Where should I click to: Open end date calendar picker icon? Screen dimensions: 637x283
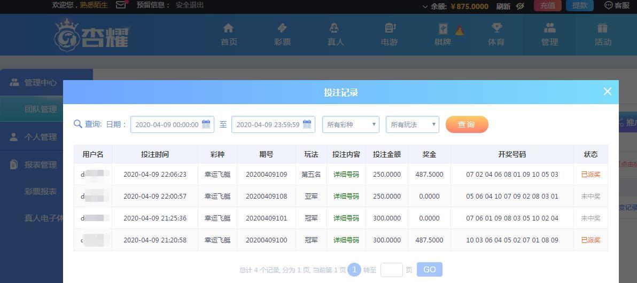(307, 124)
